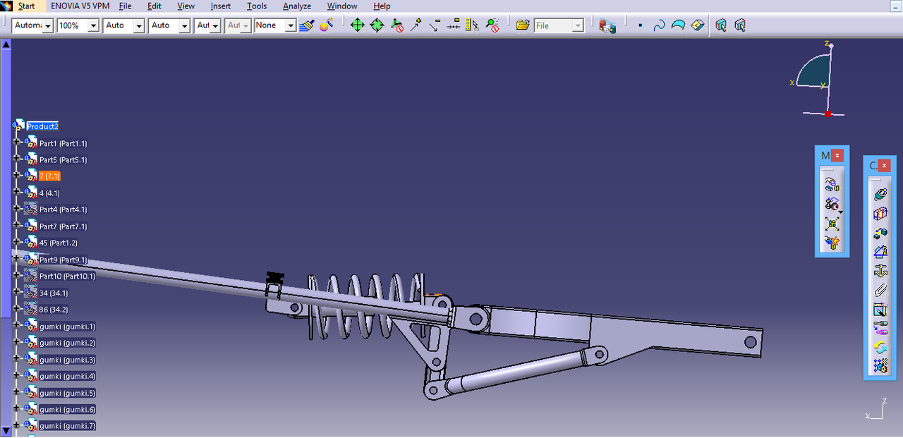Click the green point with prohibition icon

pyautogui.click(x=492, y=25)
